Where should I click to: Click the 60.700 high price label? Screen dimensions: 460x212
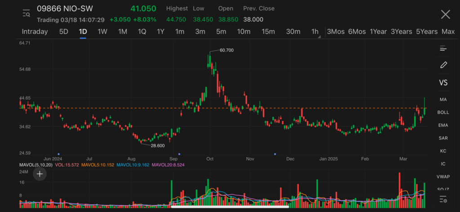pyautogui.click(x=226, y=50)
